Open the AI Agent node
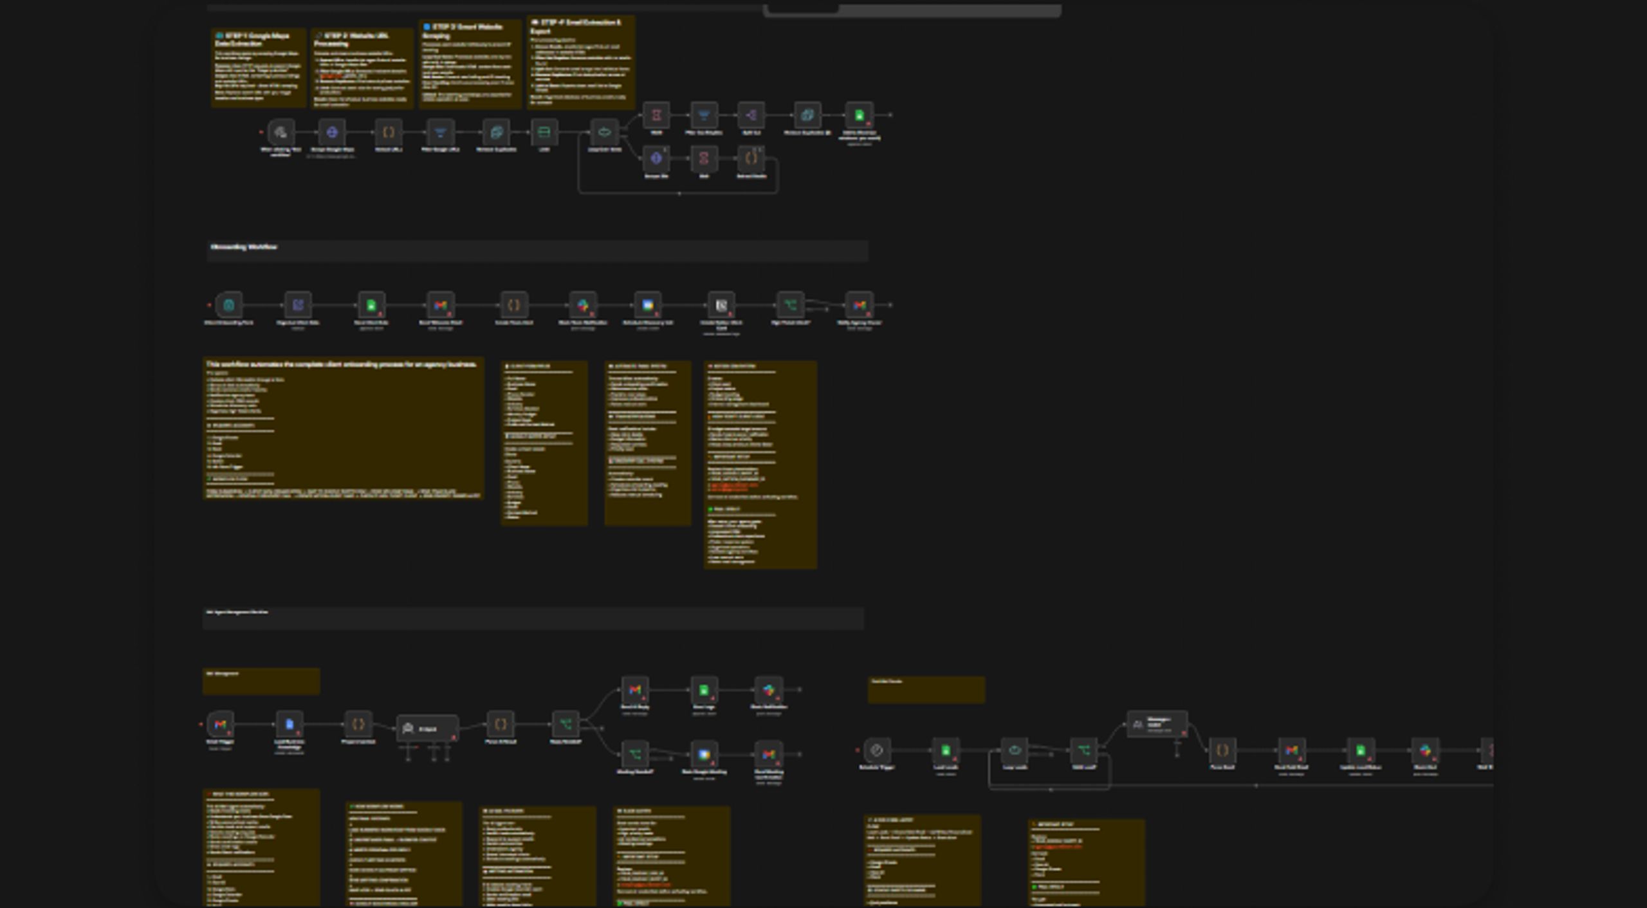Viewport: 1647px width, 908px height. [427, 728]
